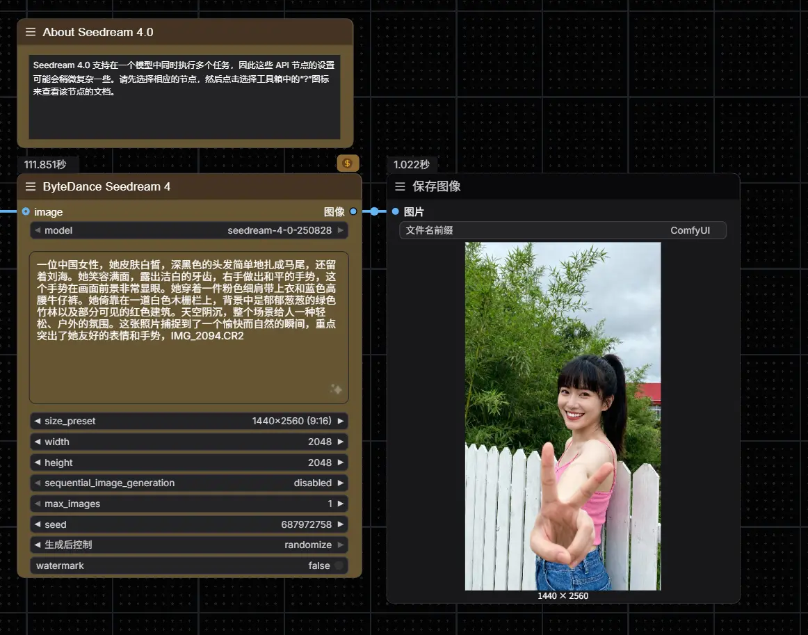Click the 图片 input socket on save node
Image resolution: width=808 pixels, height=635 pixels.
coord(395,211)
